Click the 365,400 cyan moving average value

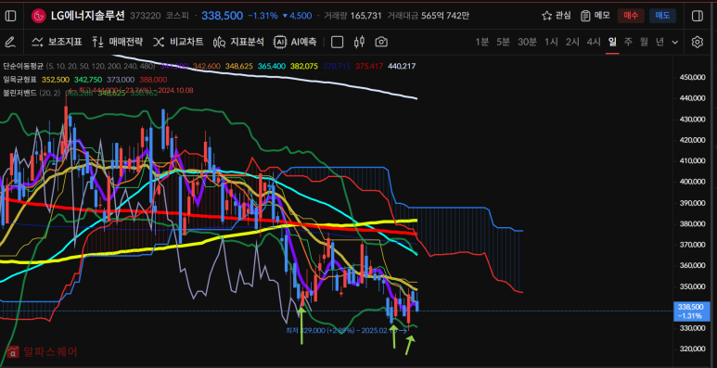pyautogui.click(x=272, y=67)
